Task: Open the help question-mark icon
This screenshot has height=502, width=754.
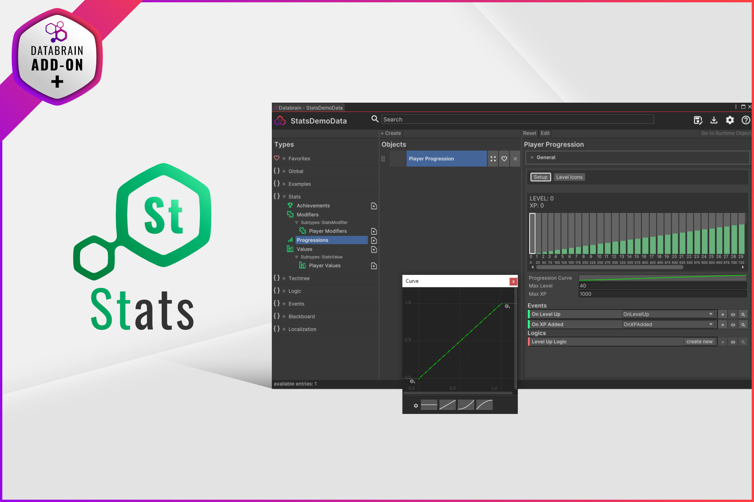Action: (746, 120)
